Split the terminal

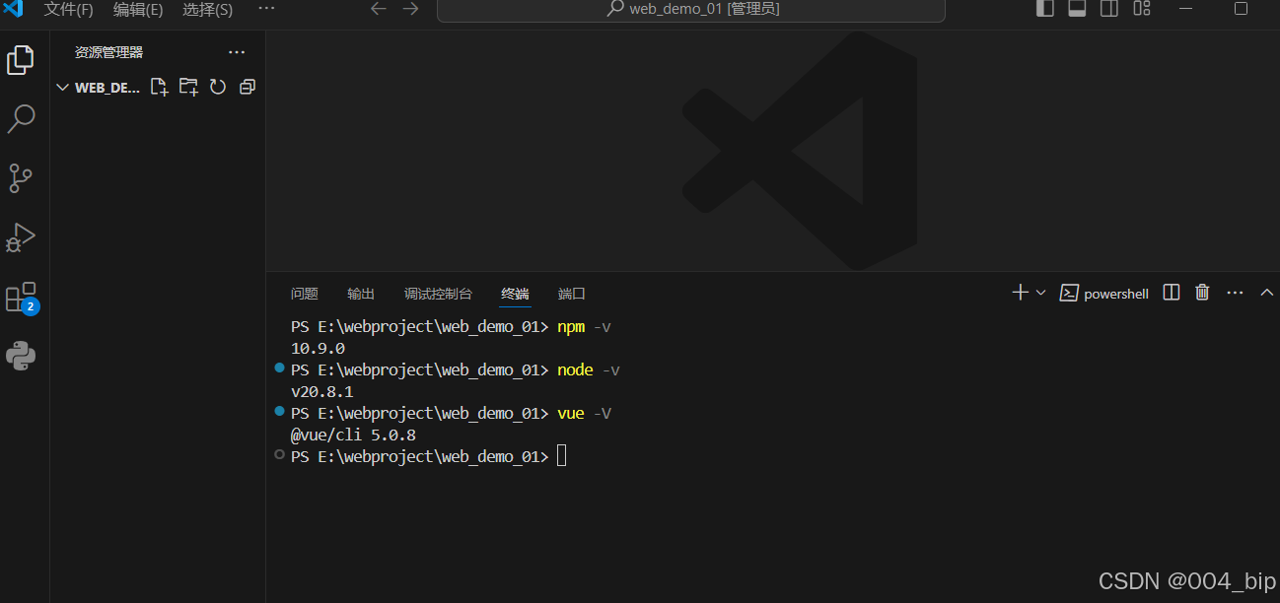coord(1172,293)
